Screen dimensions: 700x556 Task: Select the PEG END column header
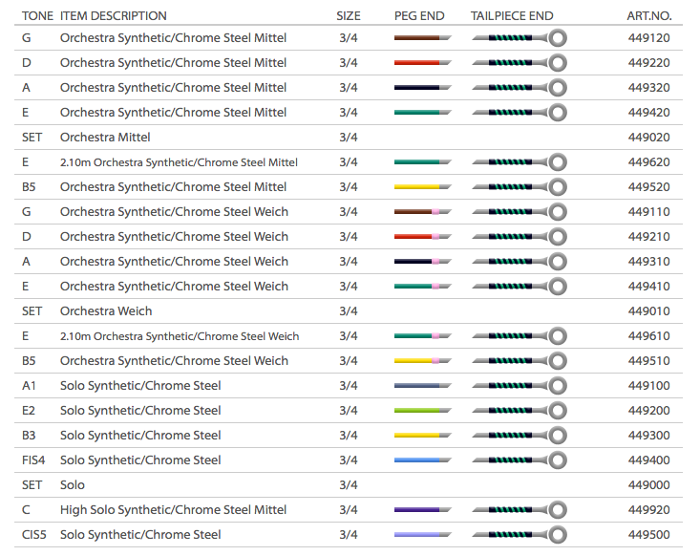tap(419, 16)
